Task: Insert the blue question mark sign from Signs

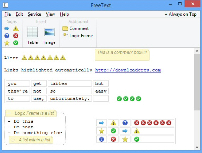Action: coord(7,36)
